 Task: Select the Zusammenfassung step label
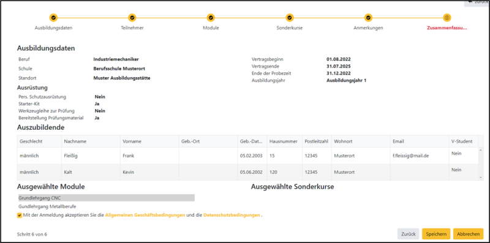(447, 28)
